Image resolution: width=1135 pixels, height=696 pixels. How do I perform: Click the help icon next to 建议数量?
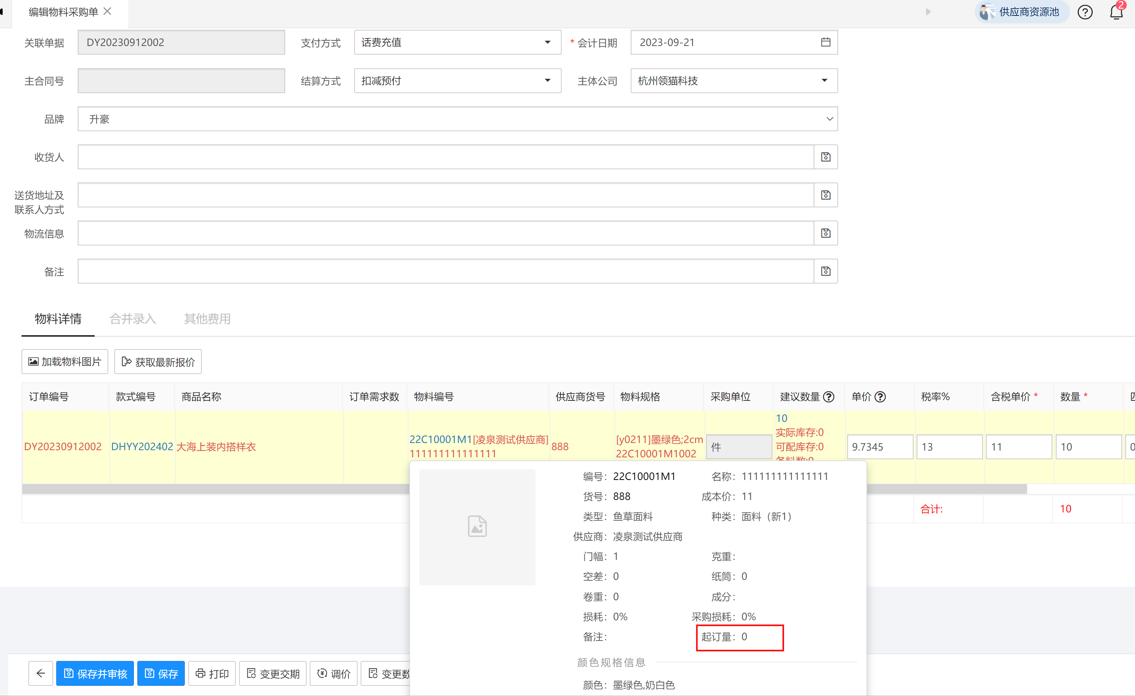pyautogui.click(x=829, y=397)
